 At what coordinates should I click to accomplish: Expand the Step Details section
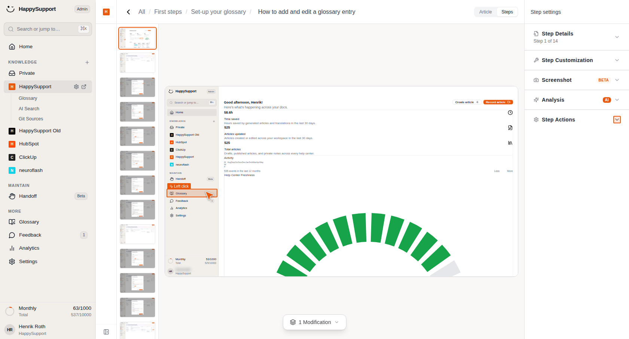click(577, 37)
